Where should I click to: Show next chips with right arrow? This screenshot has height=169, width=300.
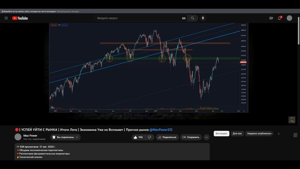(x=278, y=134)
